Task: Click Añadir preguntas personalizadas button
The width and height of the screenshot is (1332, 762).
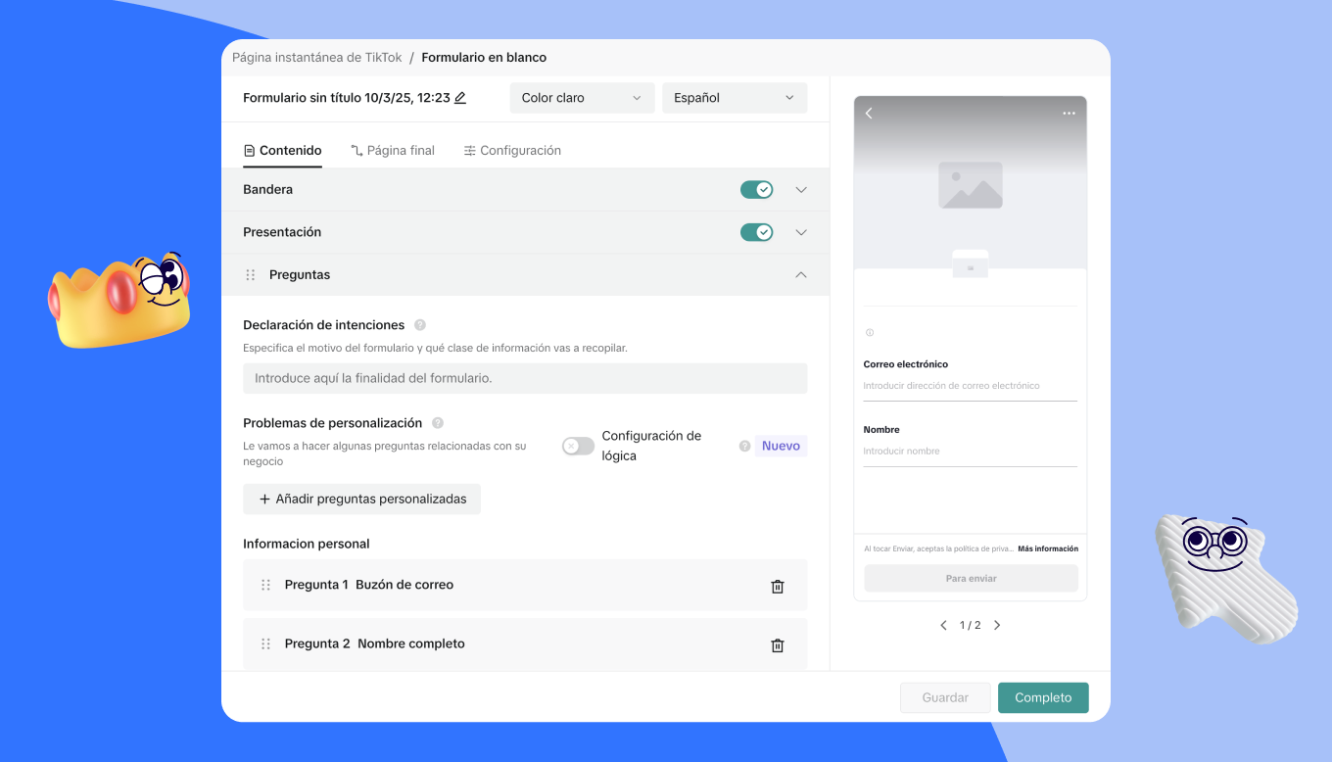Action: click(362, 500)
